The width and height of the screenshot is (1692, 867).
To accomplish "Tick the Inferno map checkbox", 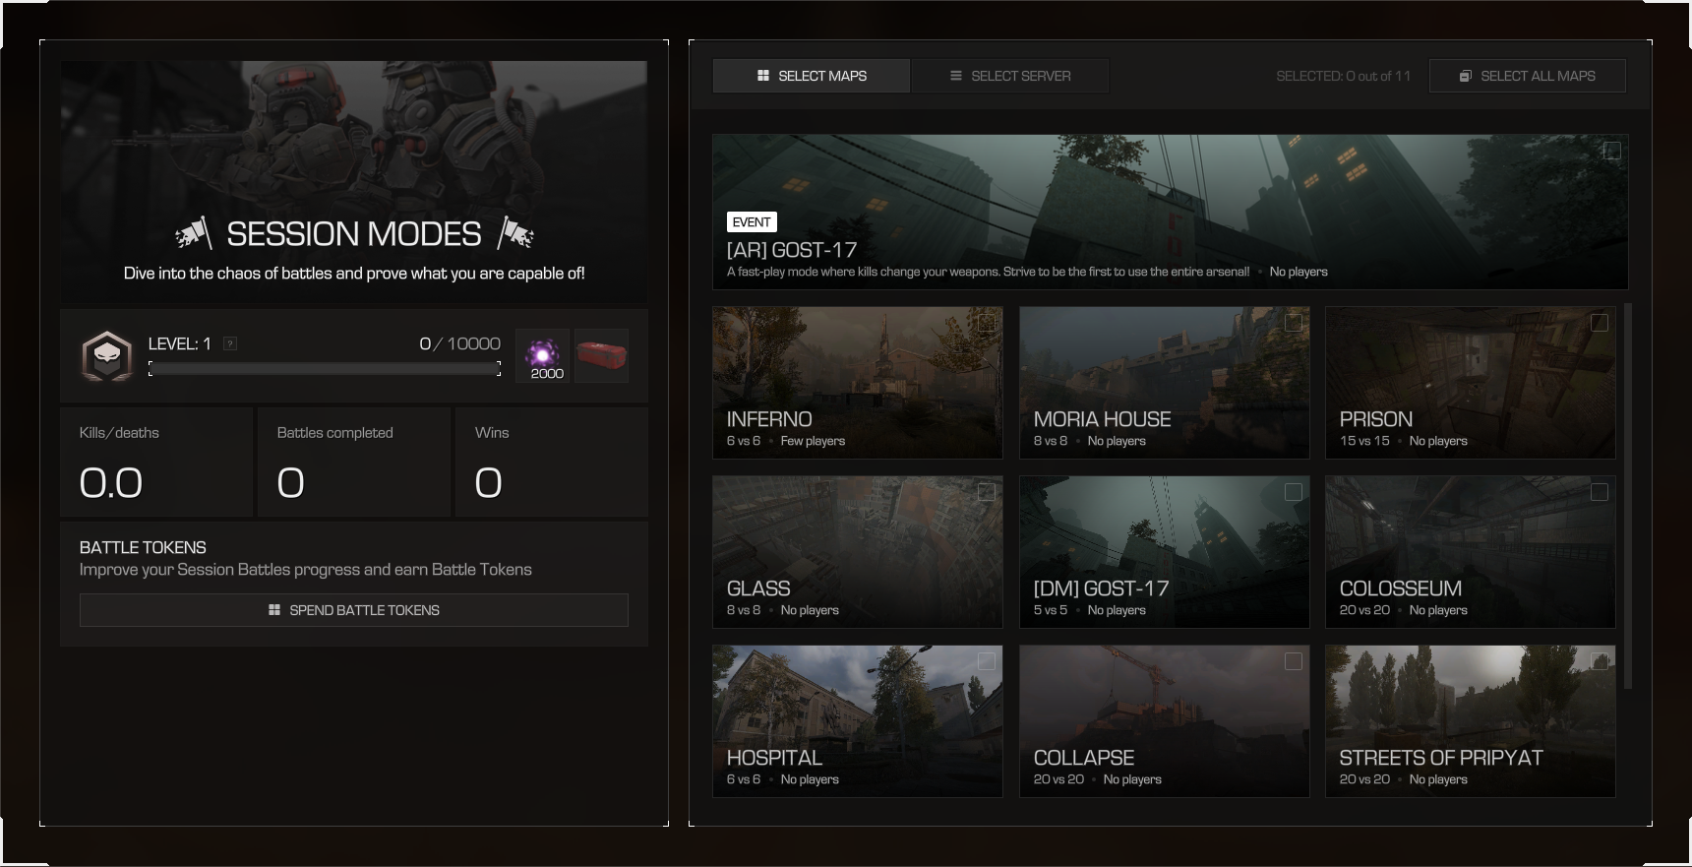I will tap(987, 323).
